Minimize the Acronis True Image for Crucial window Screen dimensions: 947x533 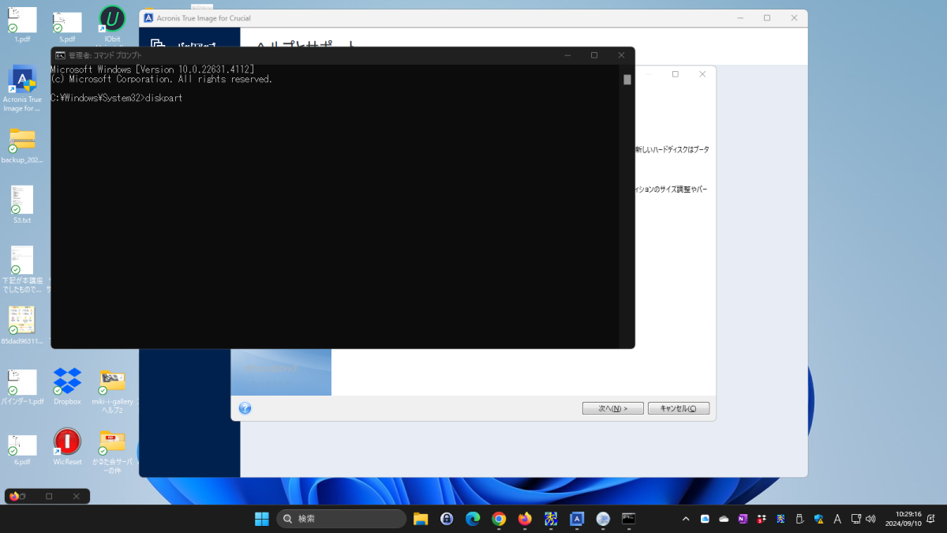[739, 17]
